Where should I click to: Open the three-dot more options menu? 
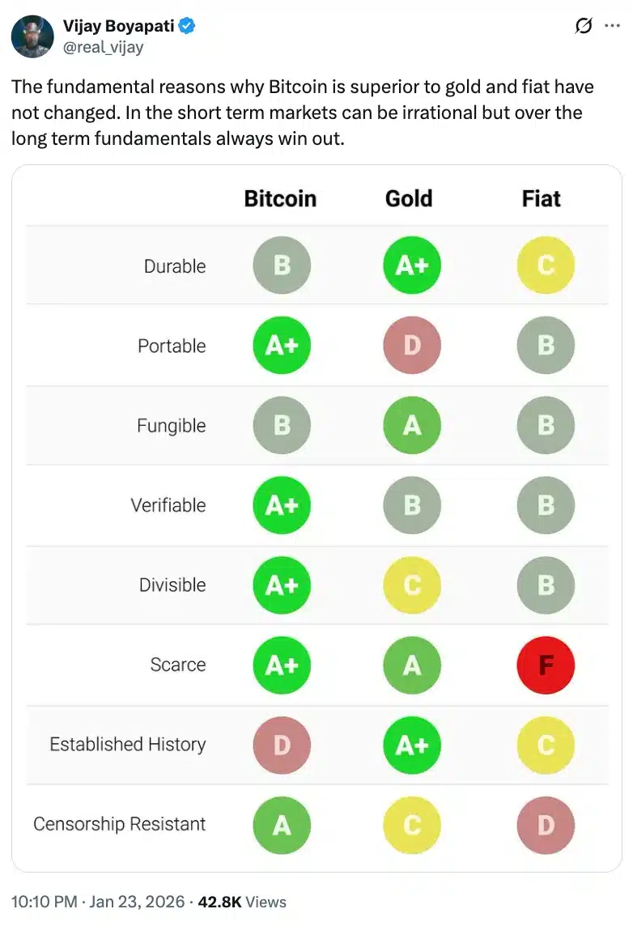612,25
